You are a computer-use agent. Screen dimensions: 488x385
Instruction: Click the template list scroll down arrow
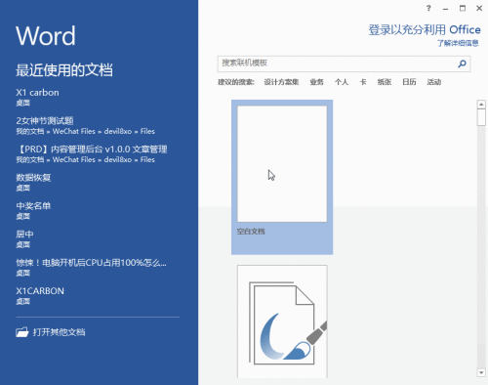481,372
